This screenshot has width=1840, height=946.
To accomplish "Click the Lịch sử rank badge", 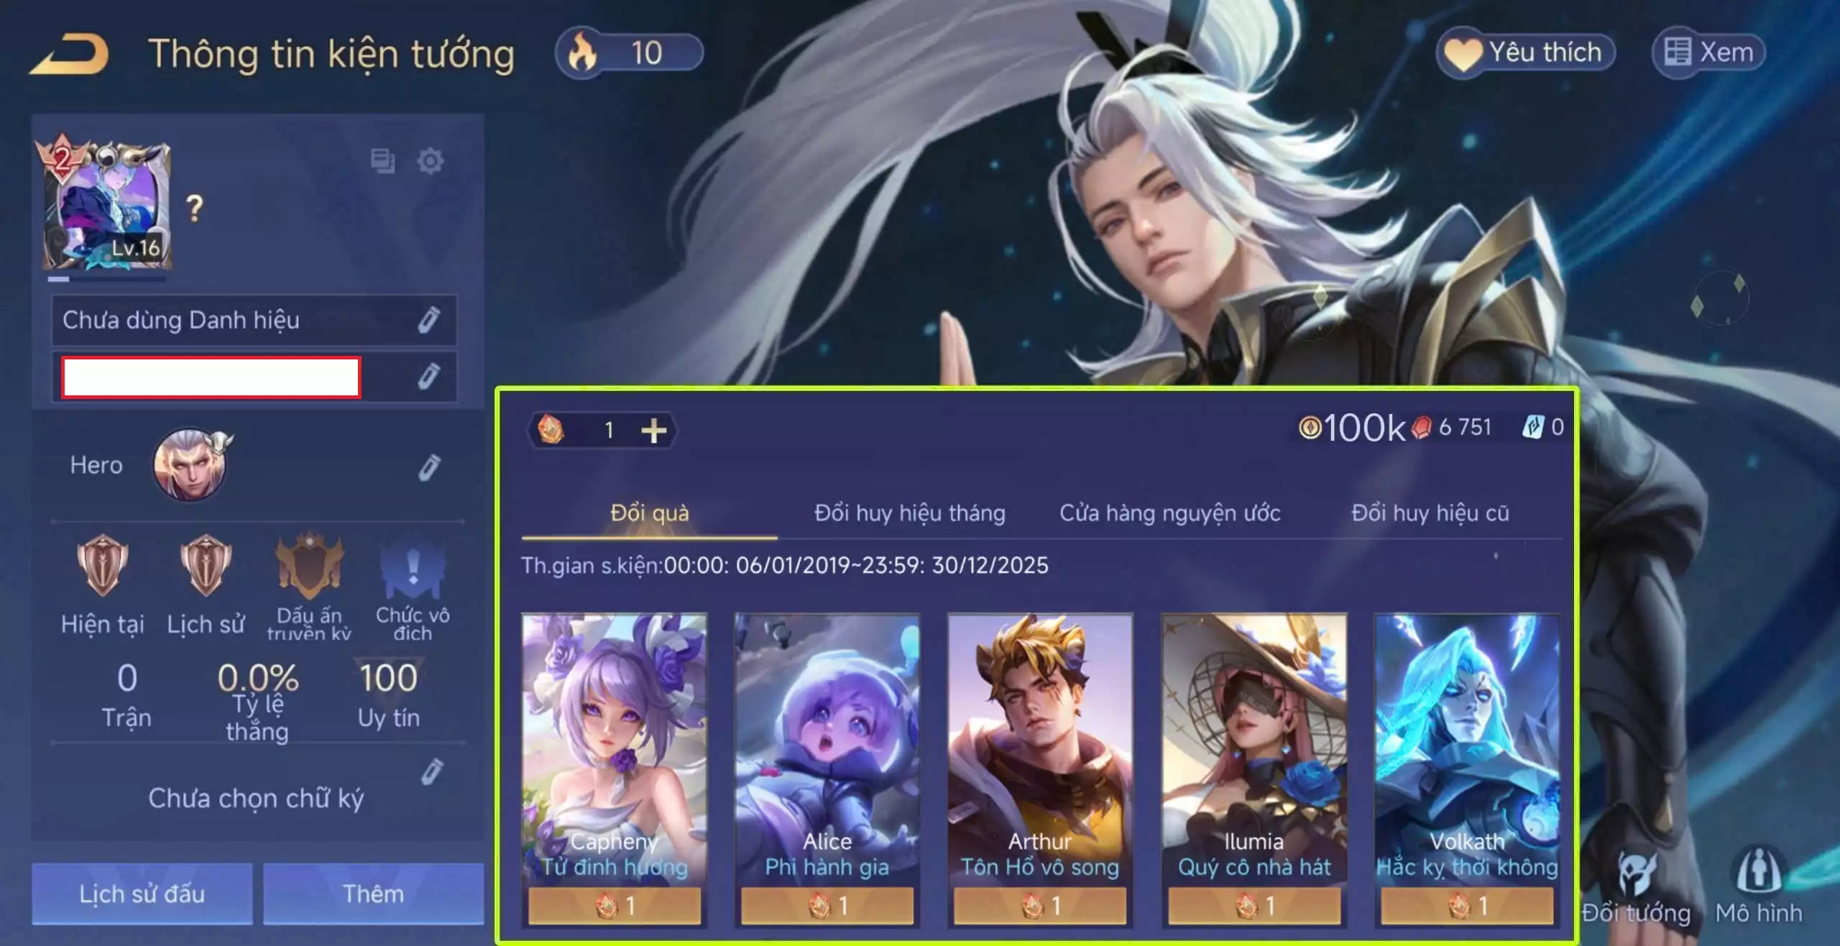I will (206, 585).
